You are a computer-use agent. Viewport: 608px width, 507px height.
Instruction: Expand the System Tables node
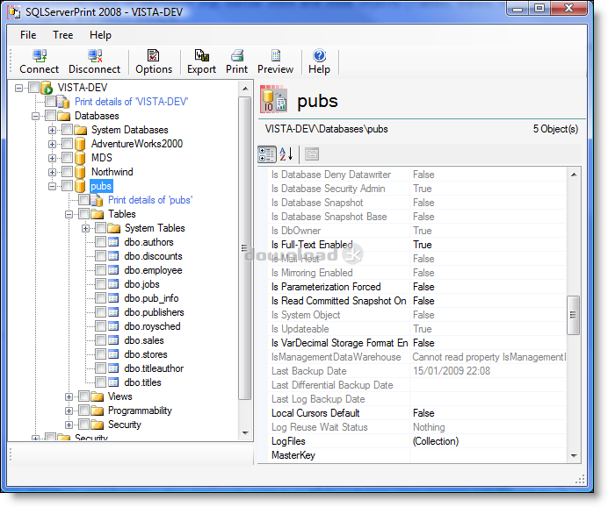[85, 229]
